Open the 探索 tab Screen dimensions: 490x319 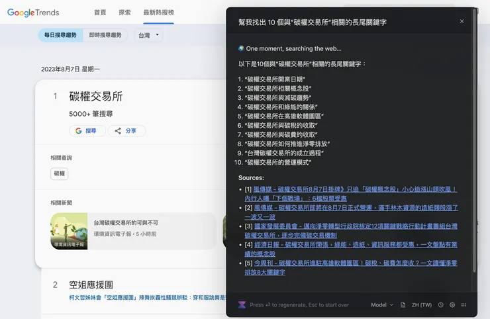pyautogui.click(x=124, y=13)
